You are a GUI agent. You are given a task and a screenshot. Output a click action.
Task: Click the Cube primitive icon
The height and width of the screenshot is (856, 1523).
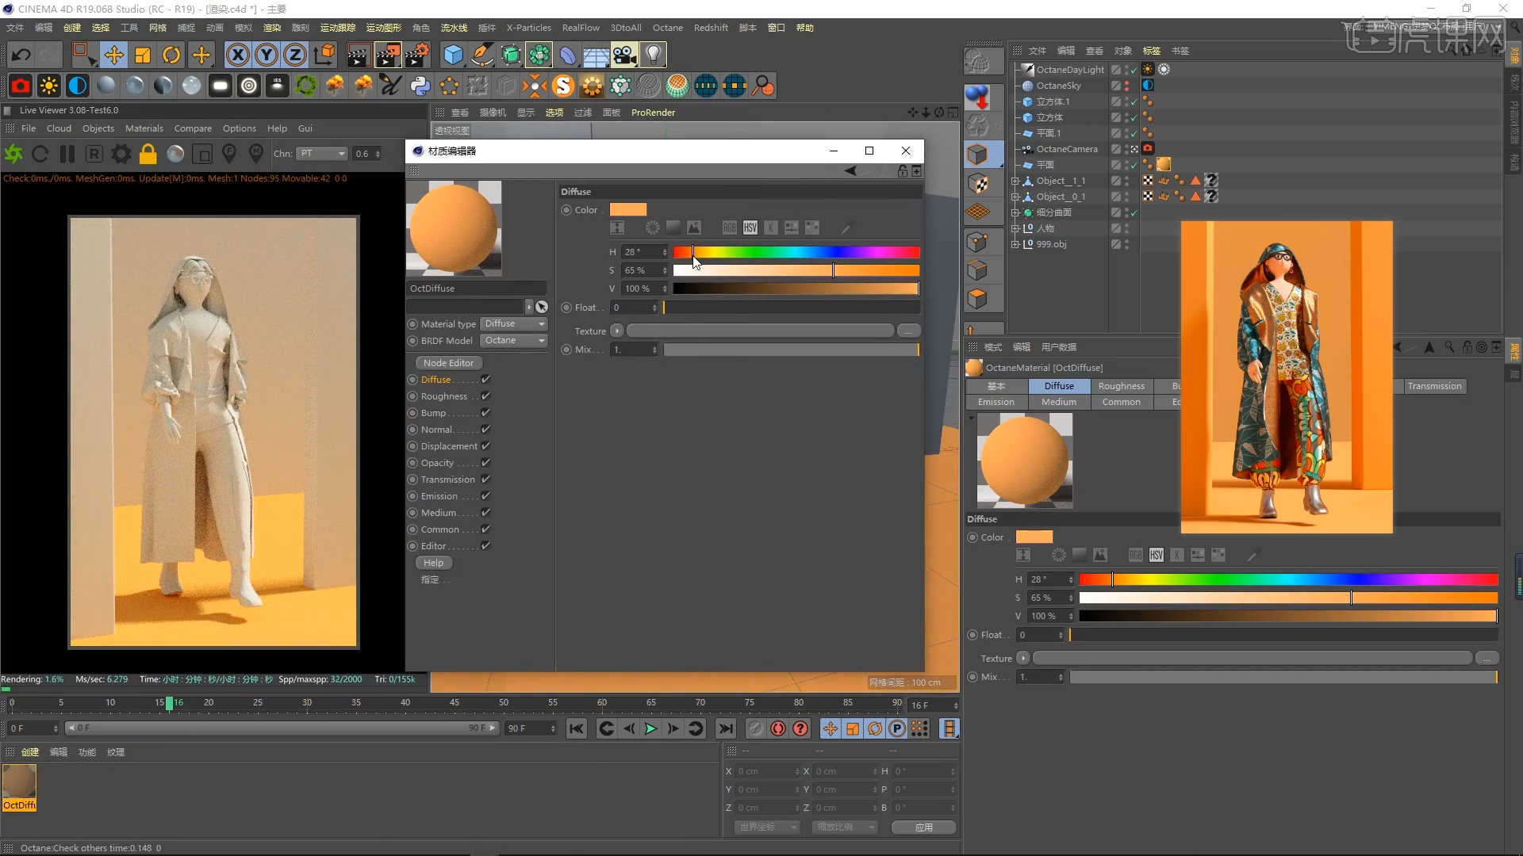coord(453,55)
